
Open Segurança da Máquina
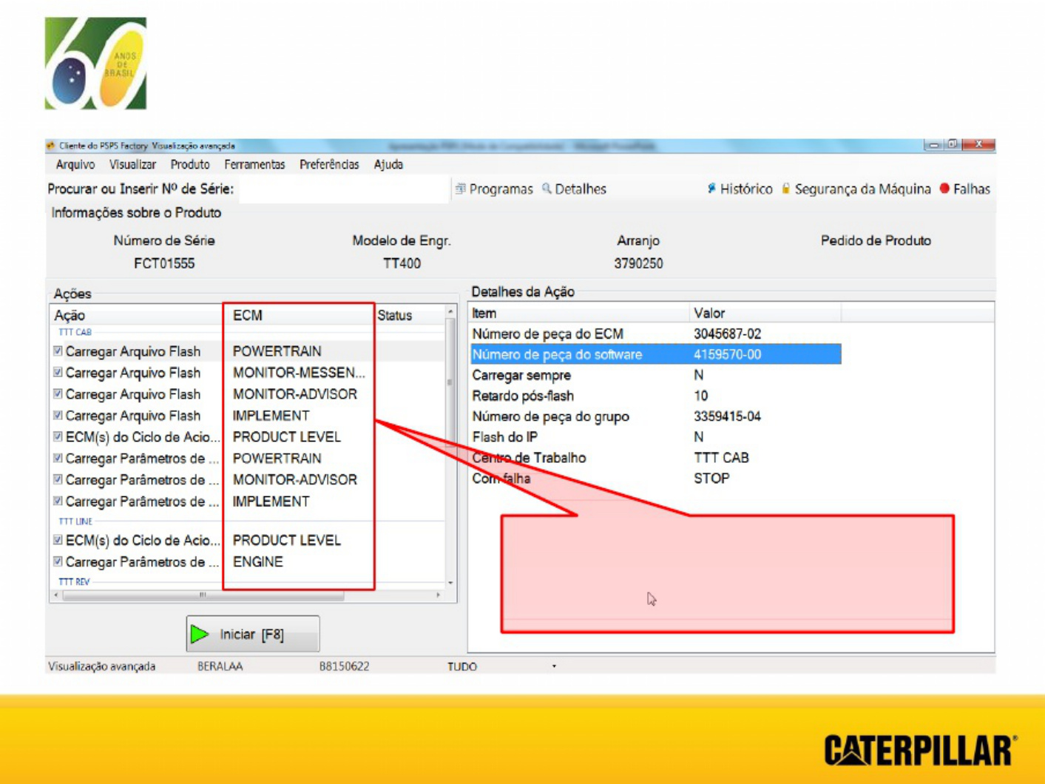coord(856,189)
